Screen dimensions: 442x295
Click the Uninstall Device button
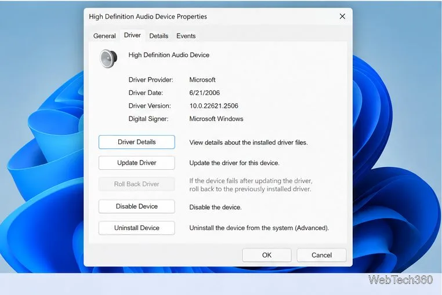(137, 228)
